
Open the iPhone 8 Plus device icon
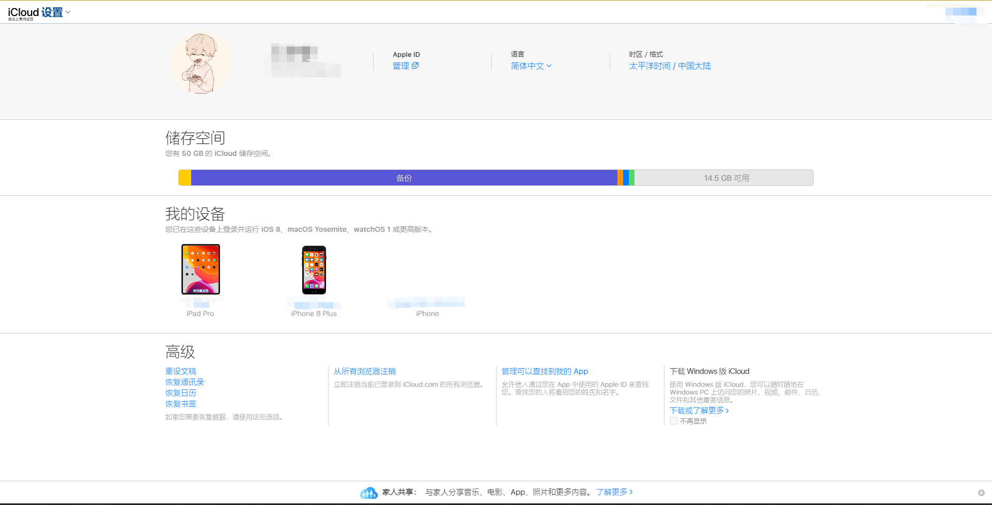click(314, 270)
